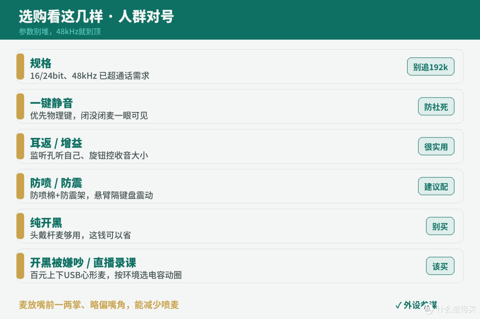The image size is (480, 319).
Task: Click text 优先物理键,闭没闭麦一眼可见
Action: (89, 116)
